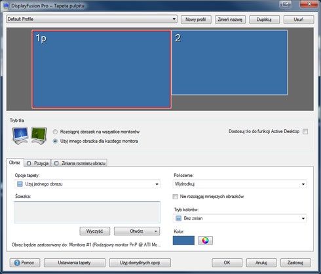Toggle checkbox on 'Zmiana rozmiaru obrazu' tab

pos(56,163)
